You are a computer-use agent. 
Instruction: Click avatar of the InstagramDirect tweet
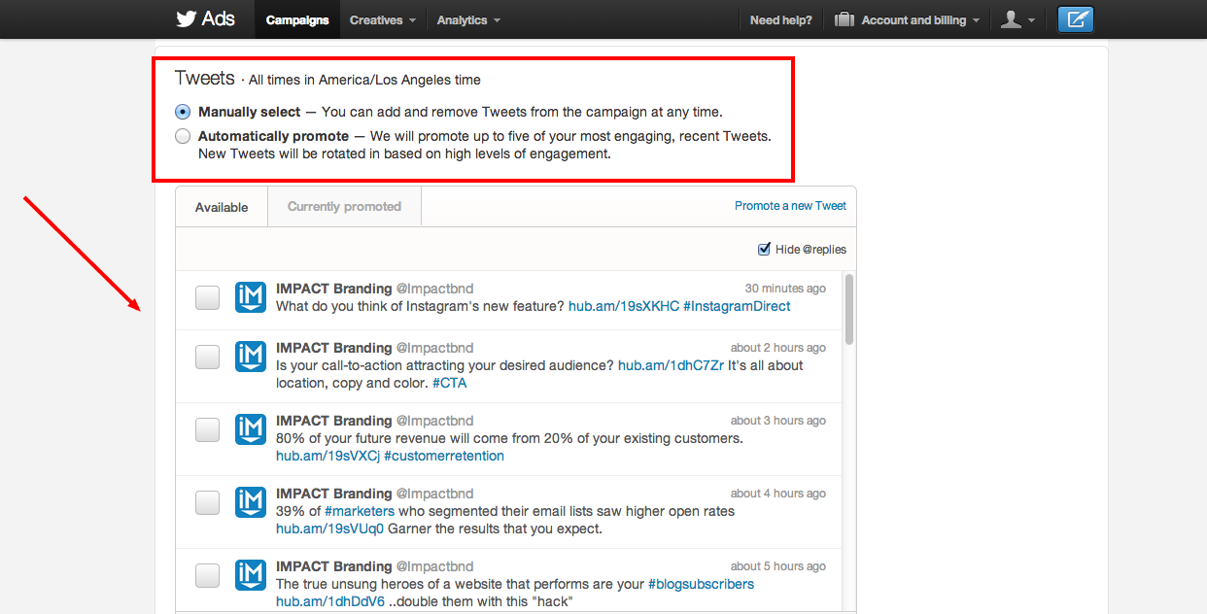coord(251,298)
